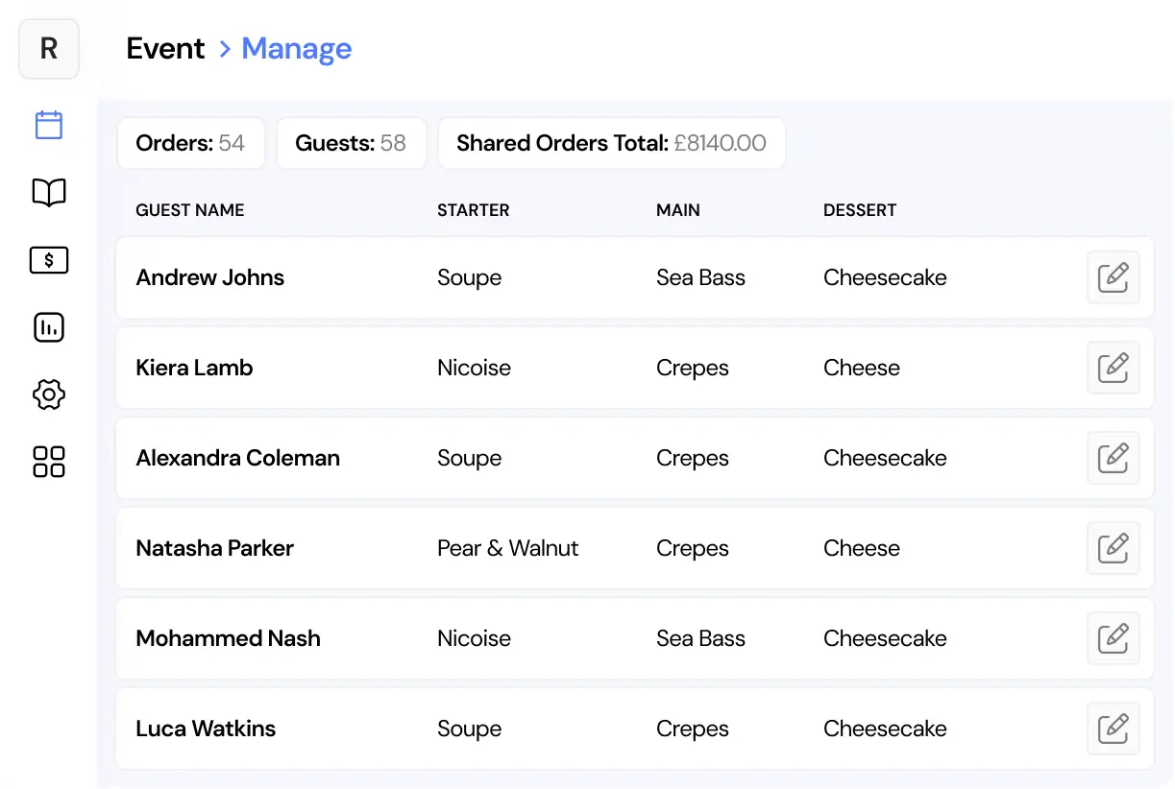Click the Manage breadcrumb link

pyautogui.click(x=296, y=49)
